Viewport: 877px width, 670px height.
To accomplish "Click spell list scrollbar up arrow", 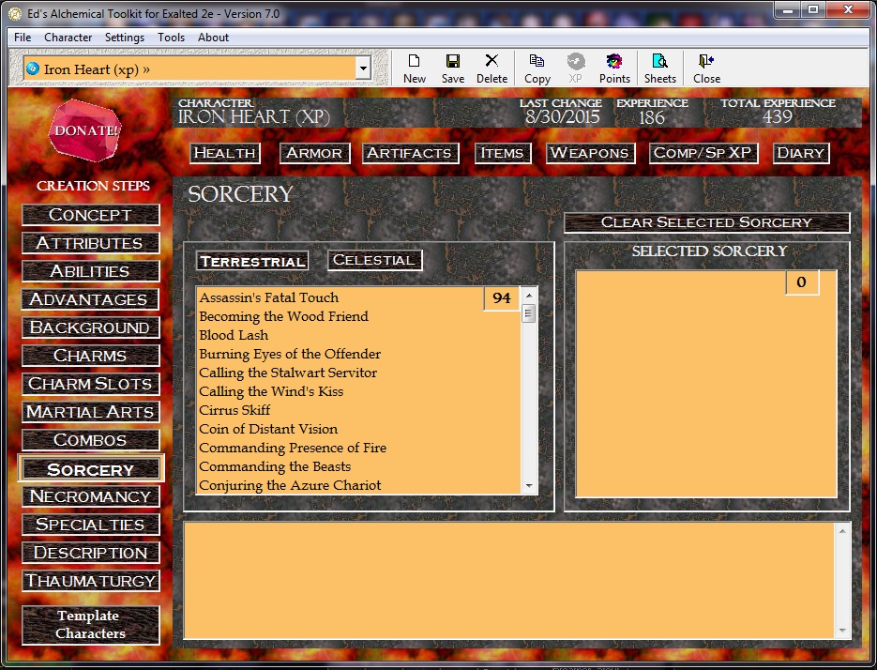I will click(529, 295).
